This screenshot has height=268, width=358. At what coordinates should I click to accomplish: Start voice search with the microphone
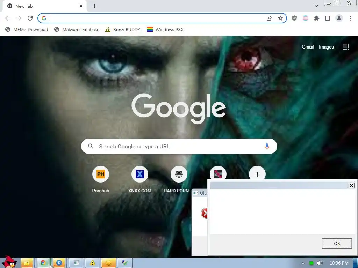[267, 146]
